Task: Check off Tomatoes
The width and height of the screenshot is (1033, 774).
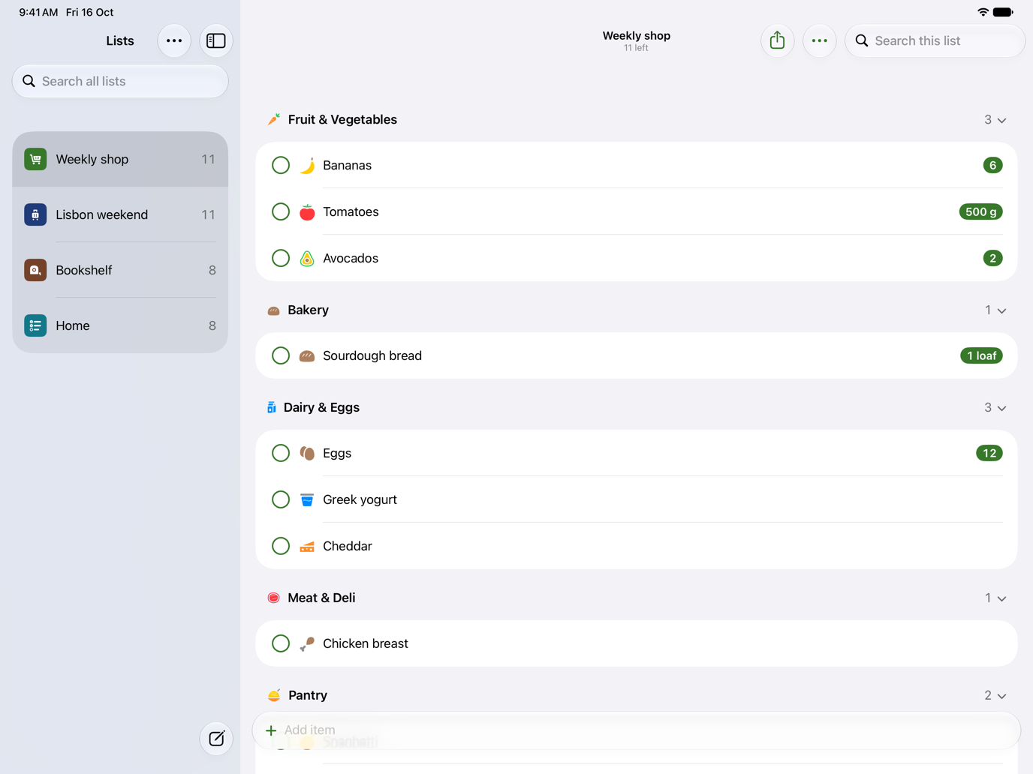Action: point(281,211)
